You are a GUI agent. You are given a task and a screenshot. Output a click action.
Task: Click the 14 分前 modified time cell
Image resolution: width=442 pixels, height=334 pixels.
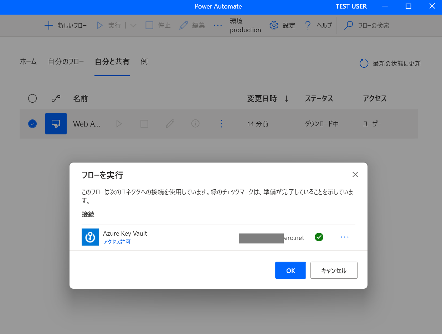pyautogui.click(x=258, y=124)
